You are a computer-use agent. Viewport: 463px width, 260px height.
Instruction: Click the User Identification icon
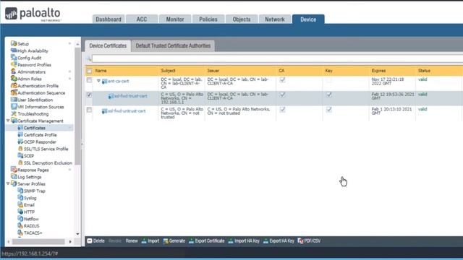click(14, 100)
